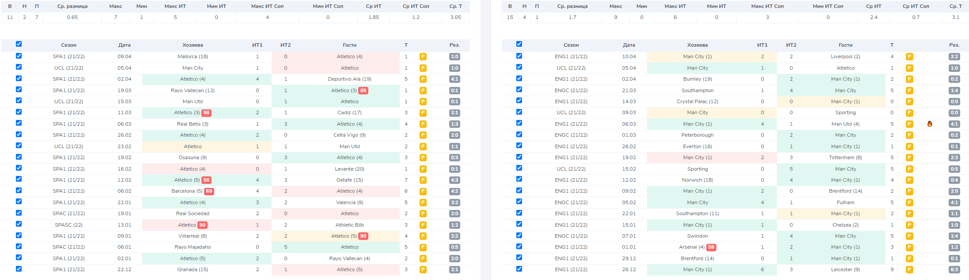Click the Peterborough team name
The height and width of the screenshot is (280, 969).
pyautogui.click(x=697, y=135)
